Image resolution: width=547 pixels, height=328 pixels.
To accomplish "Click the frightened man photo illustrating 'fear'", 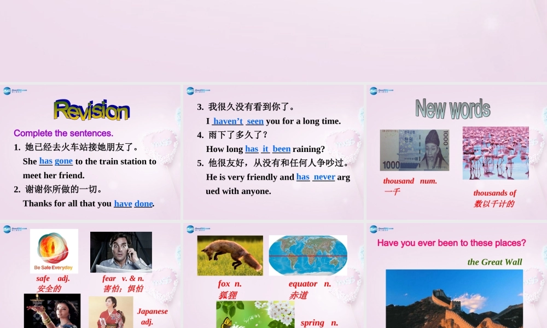I will (120, 253).
